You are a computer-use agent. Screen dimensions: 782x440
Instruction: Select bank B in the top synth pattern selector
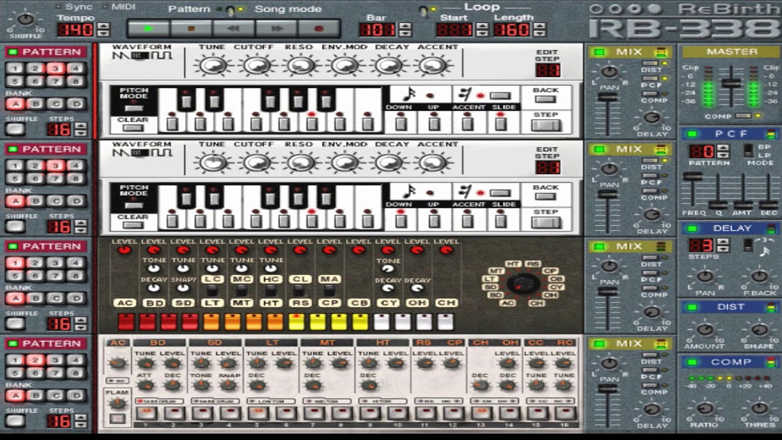tap(35, 104)
